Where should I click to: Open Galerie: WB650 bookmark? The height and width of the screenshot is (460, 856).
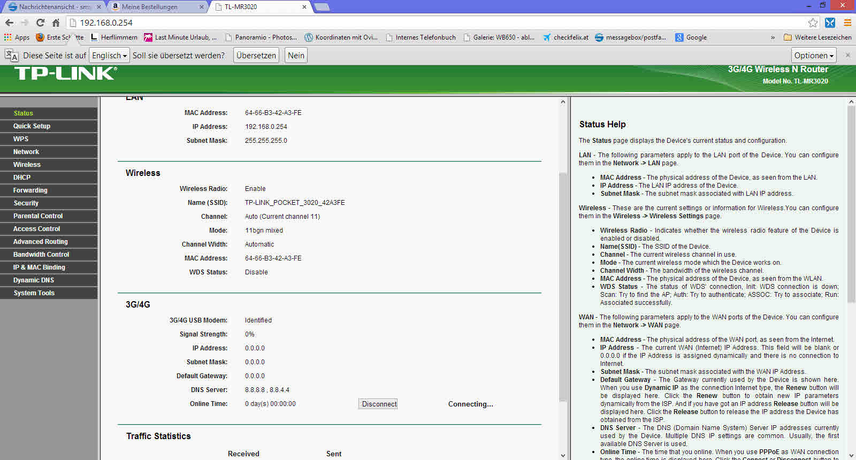(499, 37)
